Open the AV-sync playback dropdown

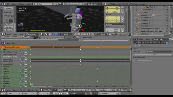click(x=77, y=93)
